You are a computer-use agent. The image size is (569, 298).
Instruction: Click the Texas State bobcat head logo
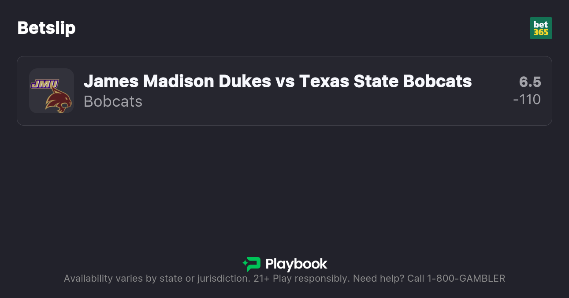pyautogui.click(x=58, y=99)
